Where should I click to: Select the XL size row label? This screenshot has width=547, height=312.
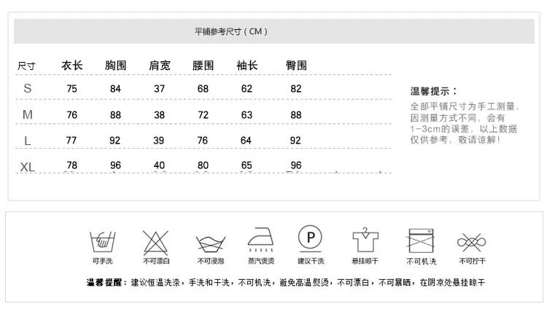click(28, 168)
